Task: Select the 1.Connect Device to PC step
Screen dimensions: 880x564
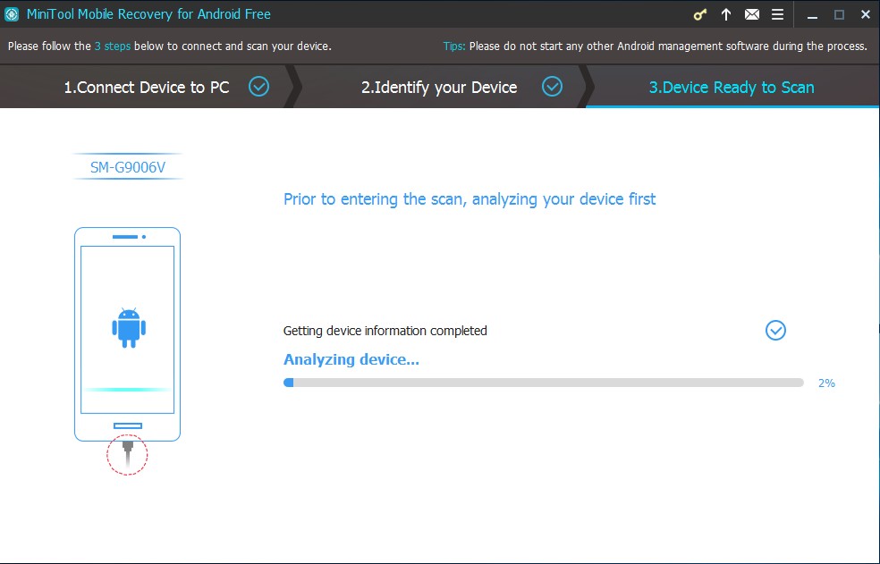Action: tap(147, 87)
